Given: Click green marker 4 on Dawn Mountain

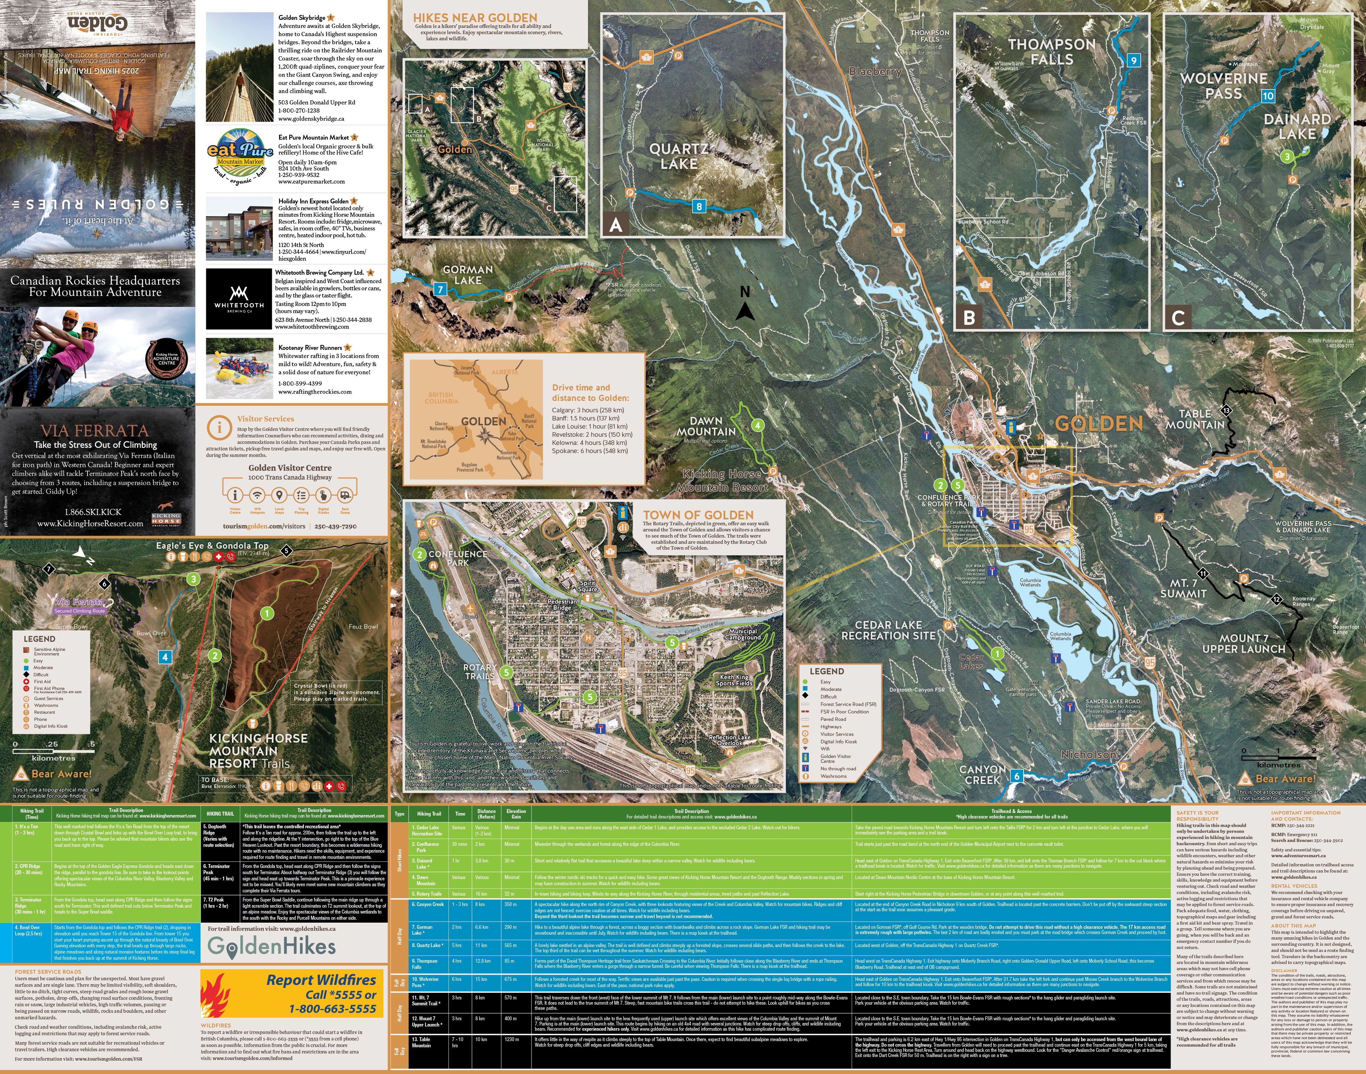Looking at the screenshot, I should click(x=758, y=426).
